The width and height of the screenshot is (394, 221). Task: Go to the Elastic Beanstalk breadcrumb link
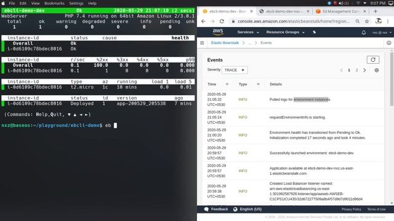225,43
